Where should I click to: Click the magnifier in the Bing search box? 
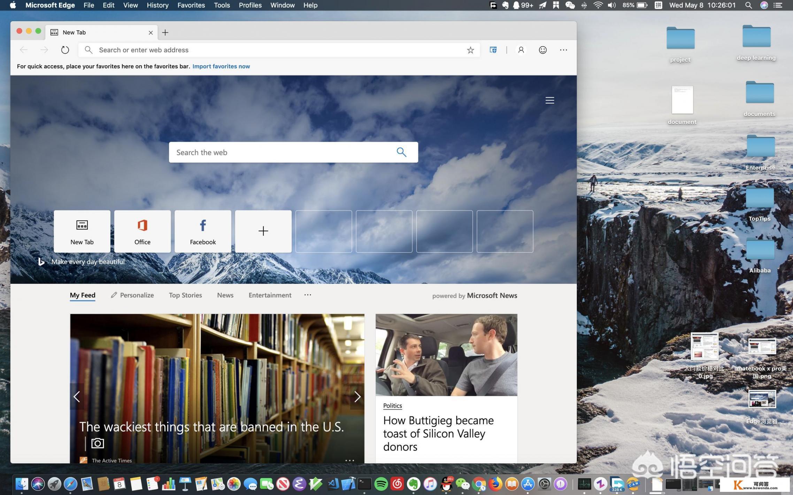point(401,152)
